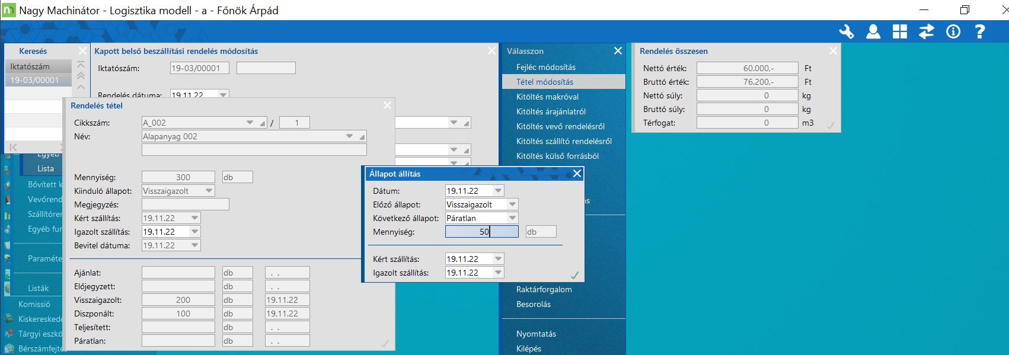Open the Bevitel dátuma date dropdown
Screen dimensions: 1009x355
click(x=195, y=245)
